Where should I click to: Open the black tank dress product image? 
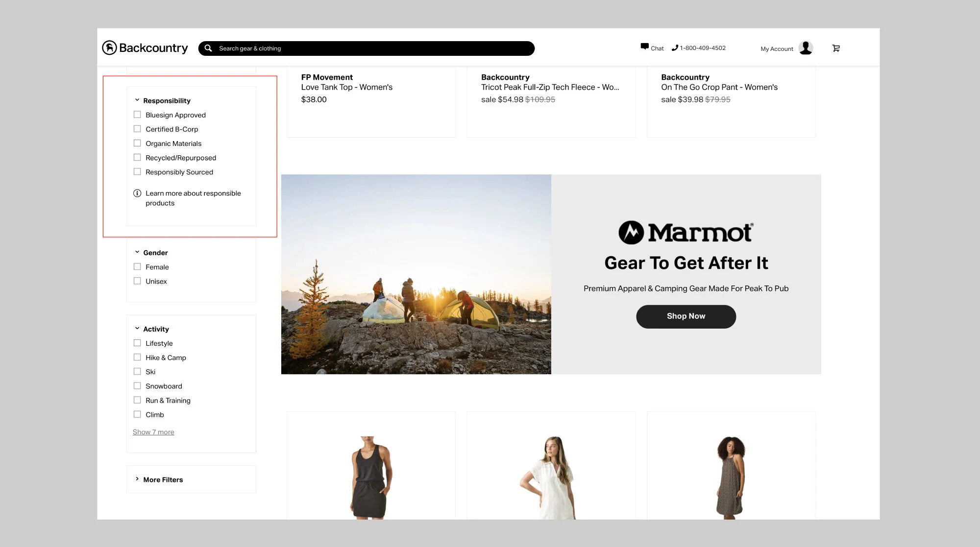pos(371,477)
